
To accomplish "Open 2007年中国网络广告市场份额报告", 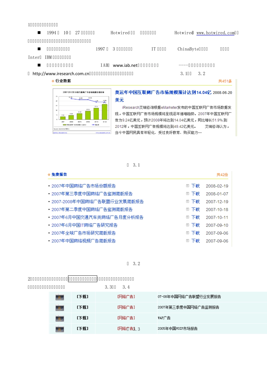I will click(83, 186).
